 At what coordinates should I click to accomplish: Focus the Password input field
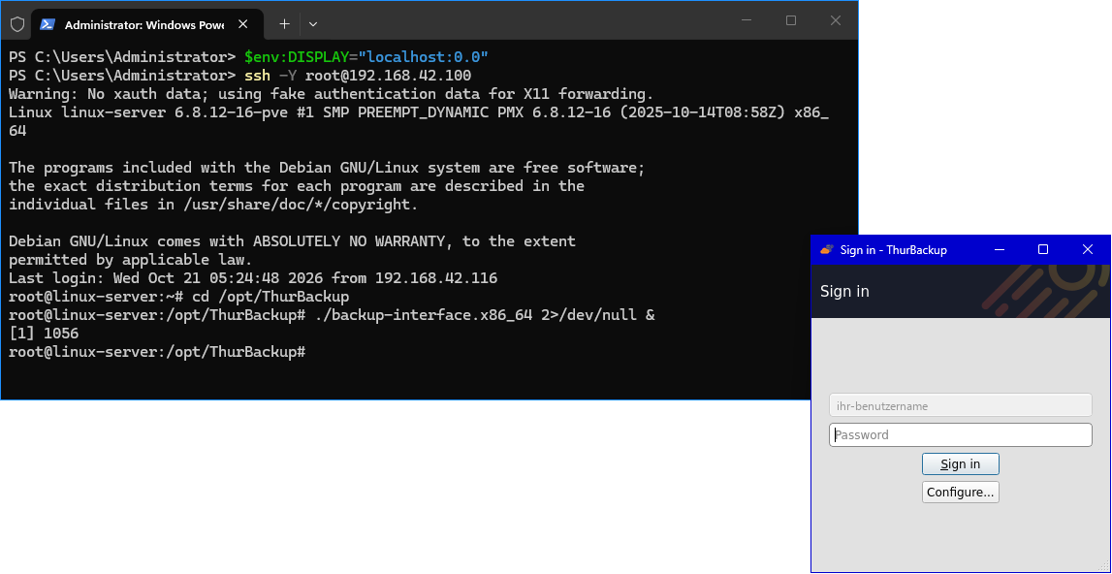pyautogui.click(x=960, y=435)
